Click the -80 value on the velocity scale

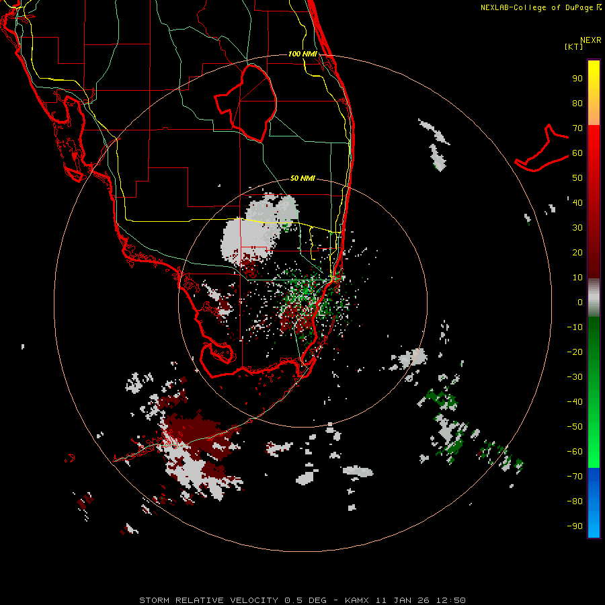pos(575,501)
